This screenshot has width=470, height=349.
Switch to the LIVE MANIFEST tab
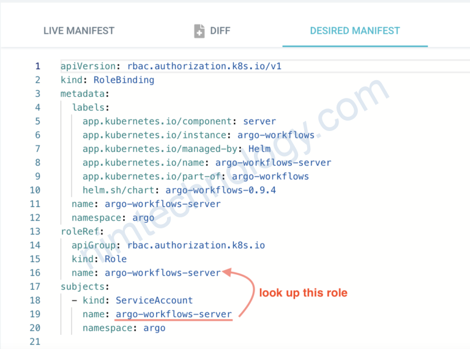tap(79, 31)
